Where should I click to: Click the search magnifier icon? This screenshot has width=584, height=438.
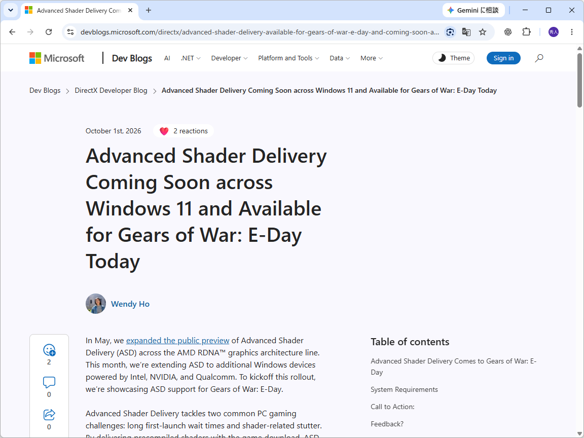[539, 58]
